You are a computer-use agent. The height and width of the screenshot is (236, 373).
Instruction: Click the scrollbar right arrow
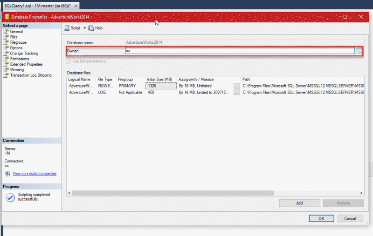[361, 193]
